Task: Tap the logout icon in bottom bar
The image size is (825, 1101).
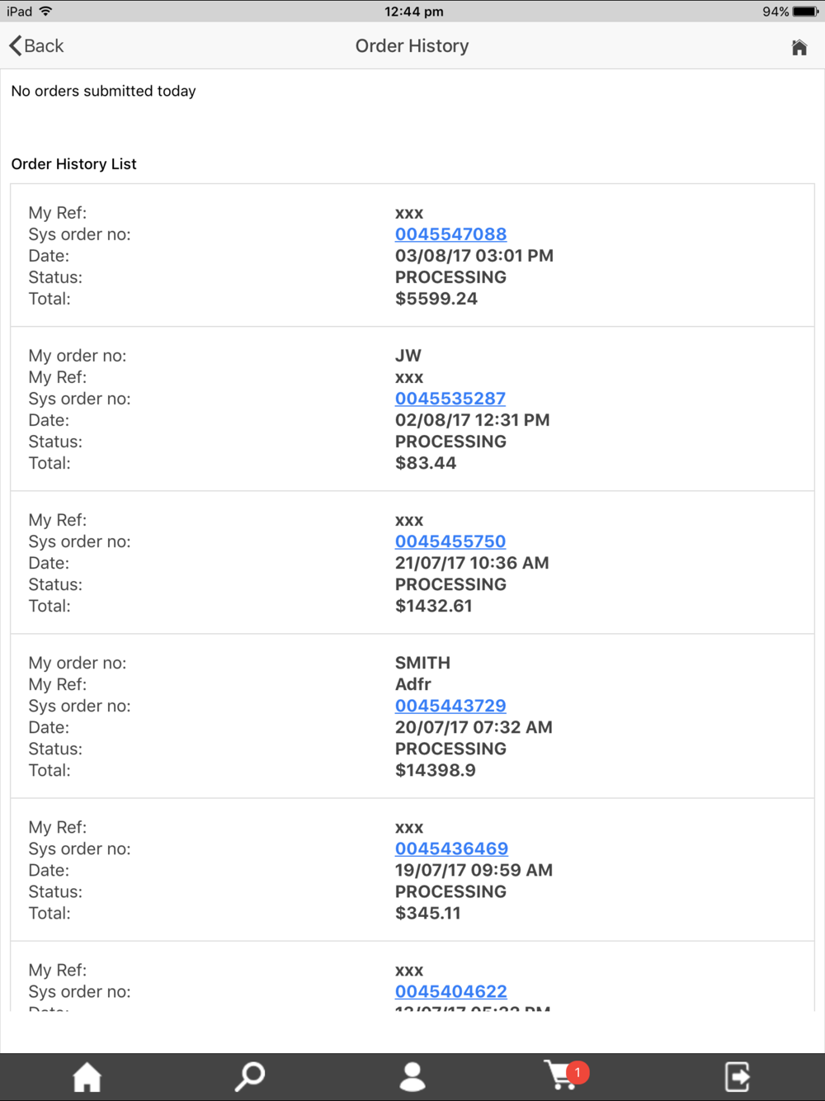Action: click(737, 1076)
